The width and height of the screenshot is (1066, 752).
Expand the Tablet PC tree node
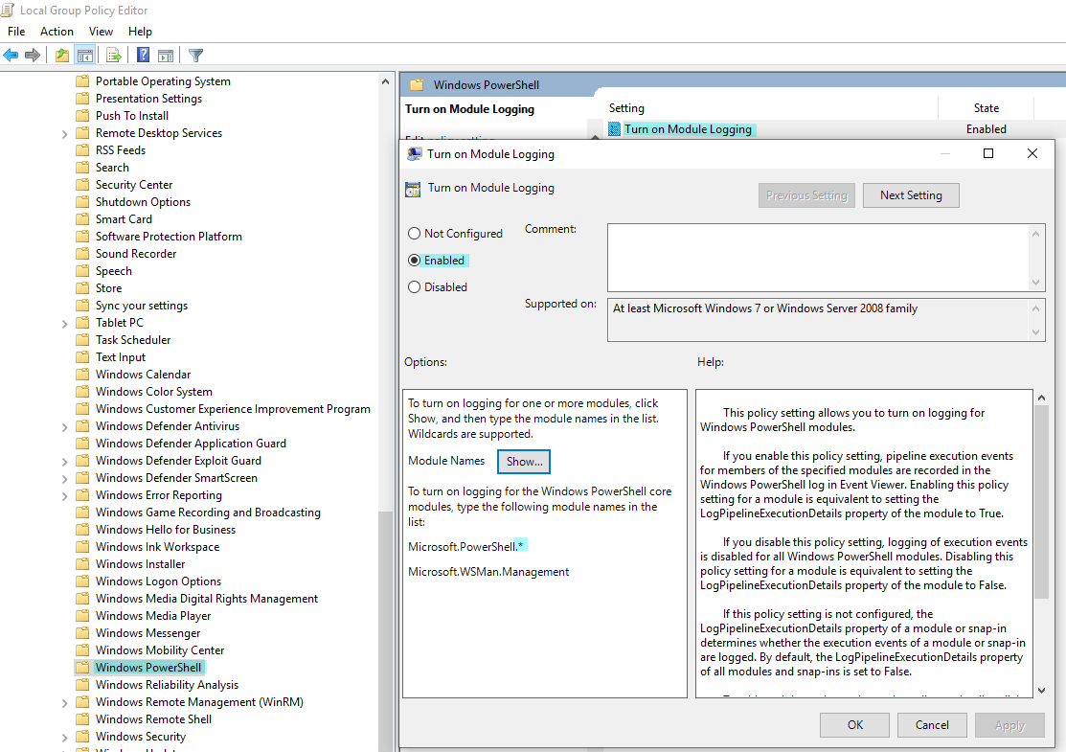[x=64, y=324]
